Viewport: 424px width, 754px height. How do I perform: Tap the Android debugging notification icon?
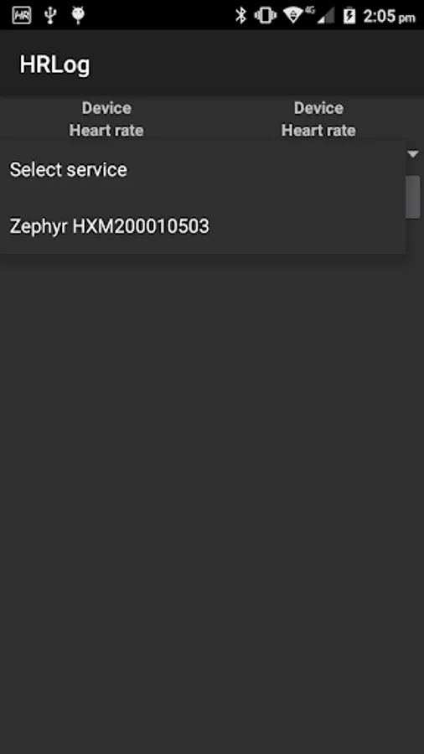tap(78, 15)
